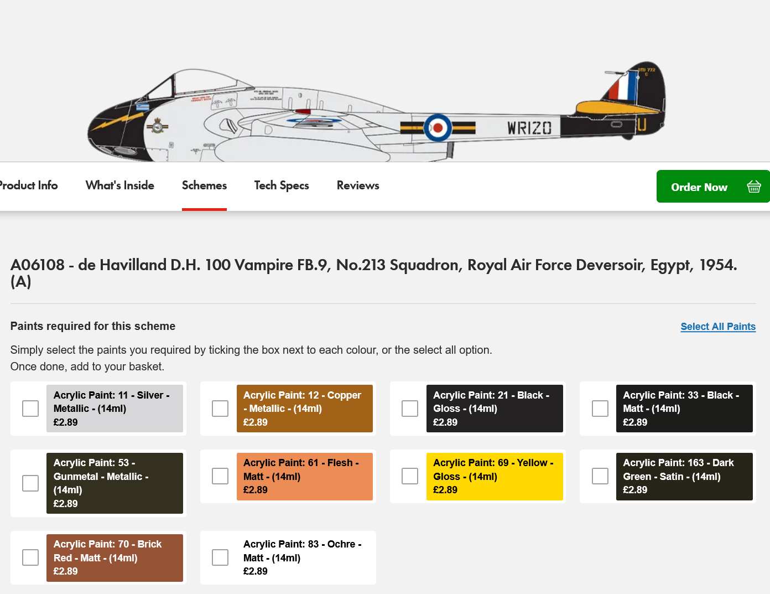
Task: Check the Gunmetal Metallic paint 53 box
Action: [x=30, y=483]
